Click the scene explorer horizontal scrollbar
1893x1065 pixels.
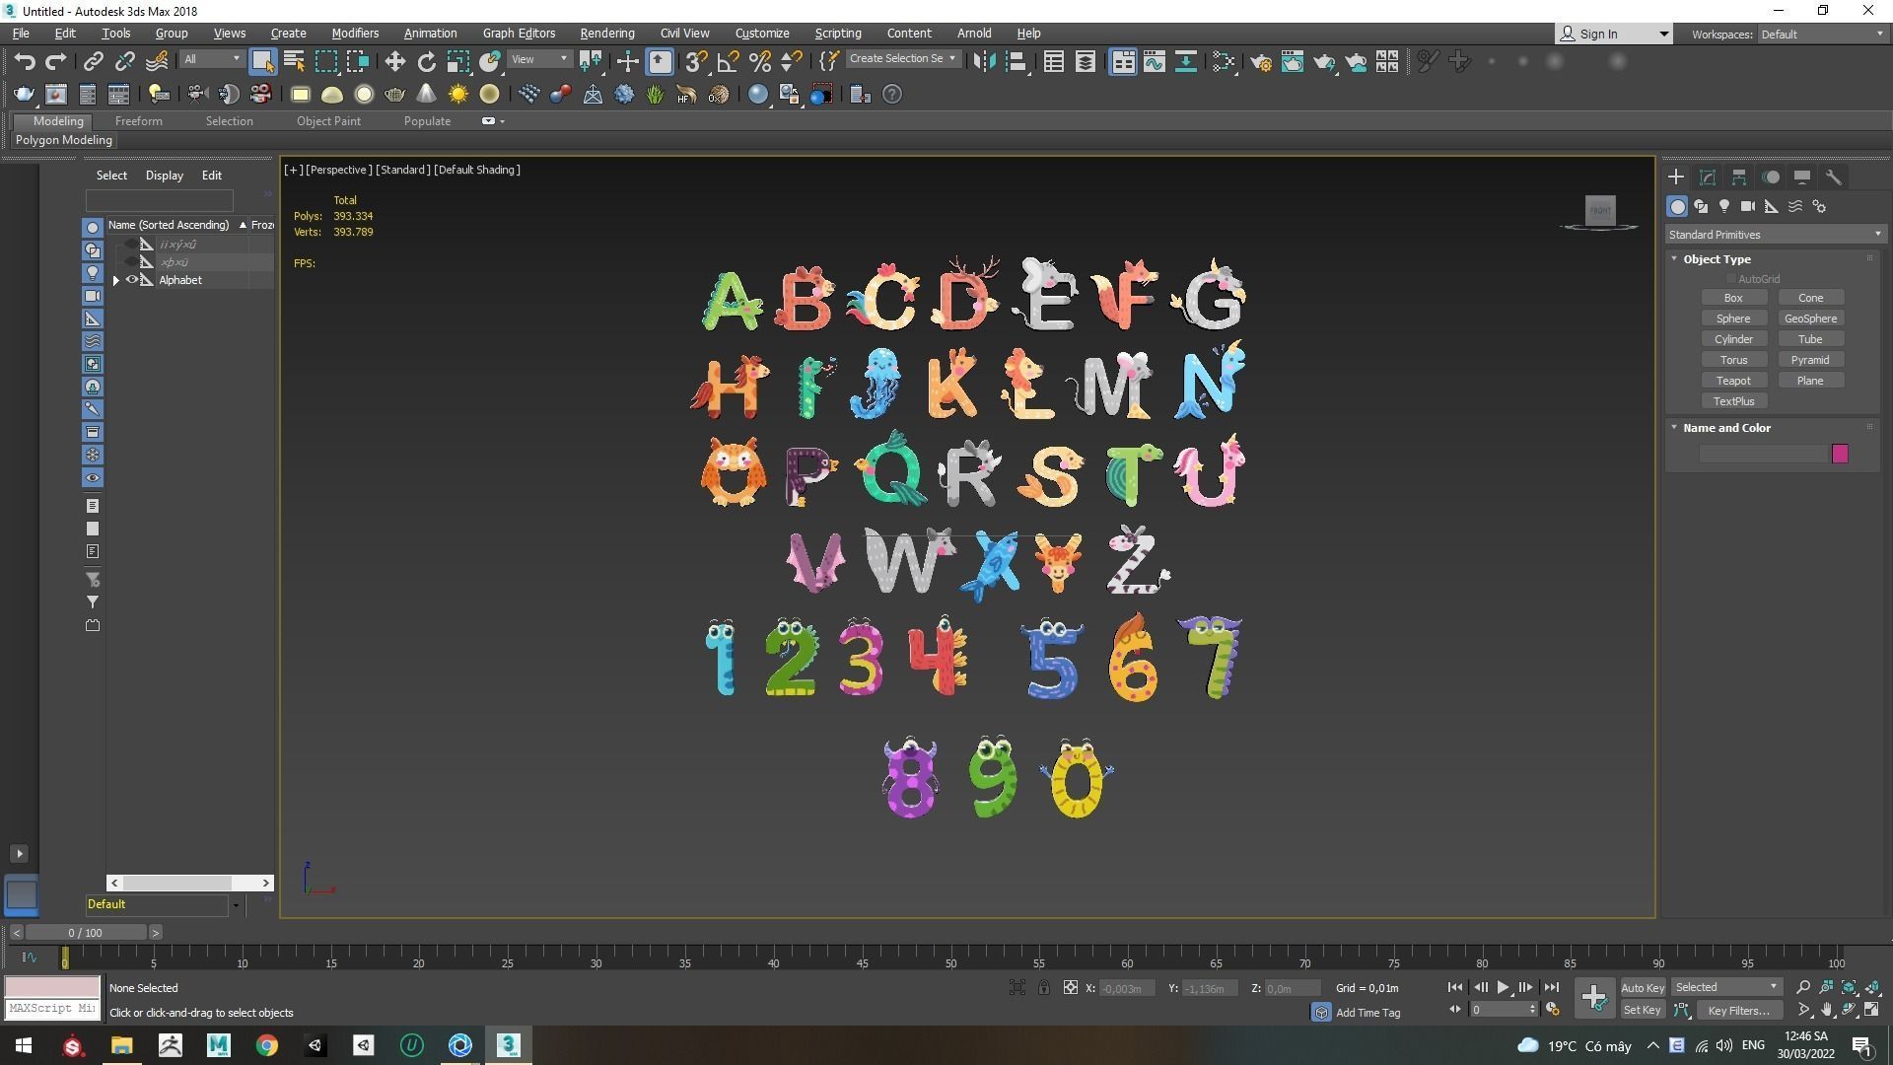click(189, 883)
